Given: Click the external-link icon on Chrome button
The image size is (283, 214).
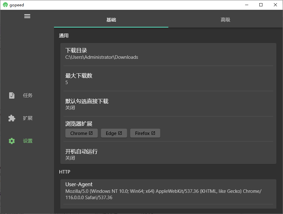Looking at the screenshot, I should (x=91, y=133).
